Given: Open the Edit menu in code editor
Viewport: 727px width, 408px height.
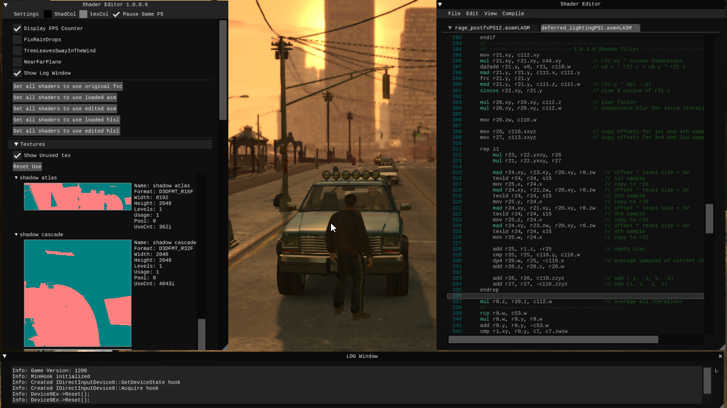Looking at the screenshot, I should (472, 13).
